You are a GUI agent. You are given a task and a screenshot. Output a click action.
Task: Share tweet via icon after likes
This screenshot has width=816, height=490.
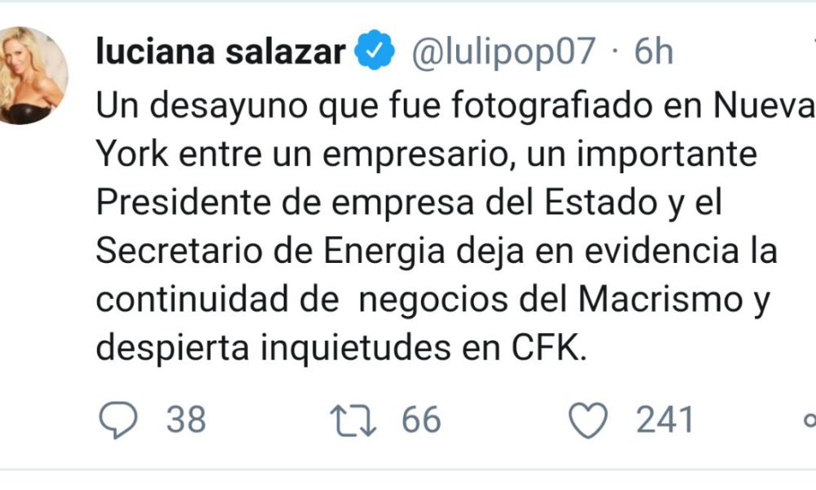pos(809,420)
